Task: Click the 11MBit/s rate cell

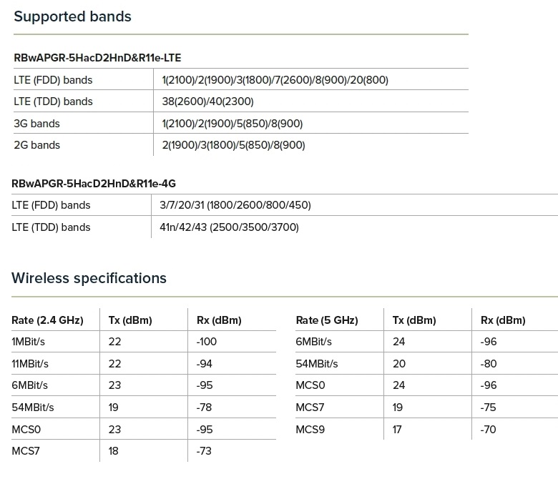Action: [31, 364]
